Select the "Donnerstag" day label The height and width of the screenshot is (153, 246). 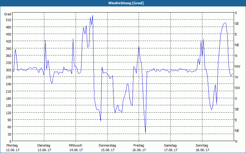point(107,146)
